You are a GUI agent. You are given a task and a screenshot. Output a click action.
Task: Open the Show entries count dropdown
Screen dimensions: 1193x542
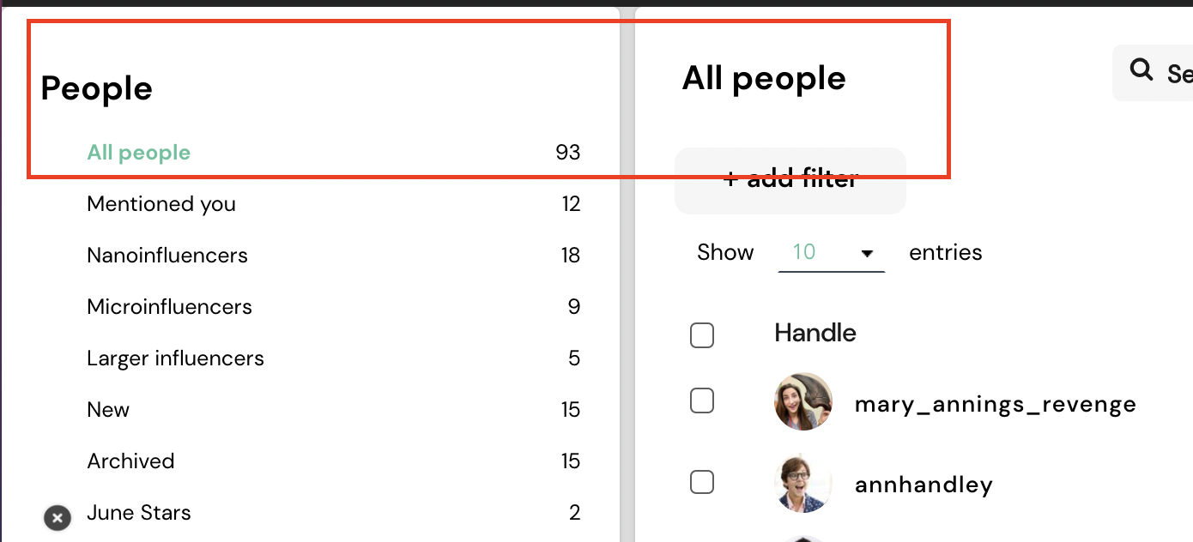[831, 253]
